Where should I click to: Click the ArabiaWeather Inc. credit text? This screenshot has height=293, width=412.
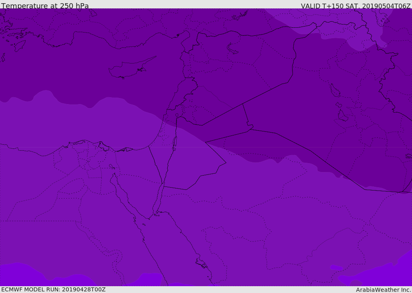click(x=383, y=289)
